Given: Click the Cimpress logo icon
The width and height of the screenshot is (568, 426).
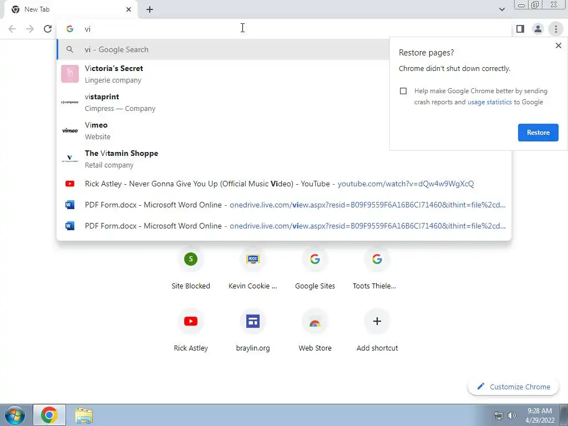Looking at the screenshot, I should click(70, 102).
